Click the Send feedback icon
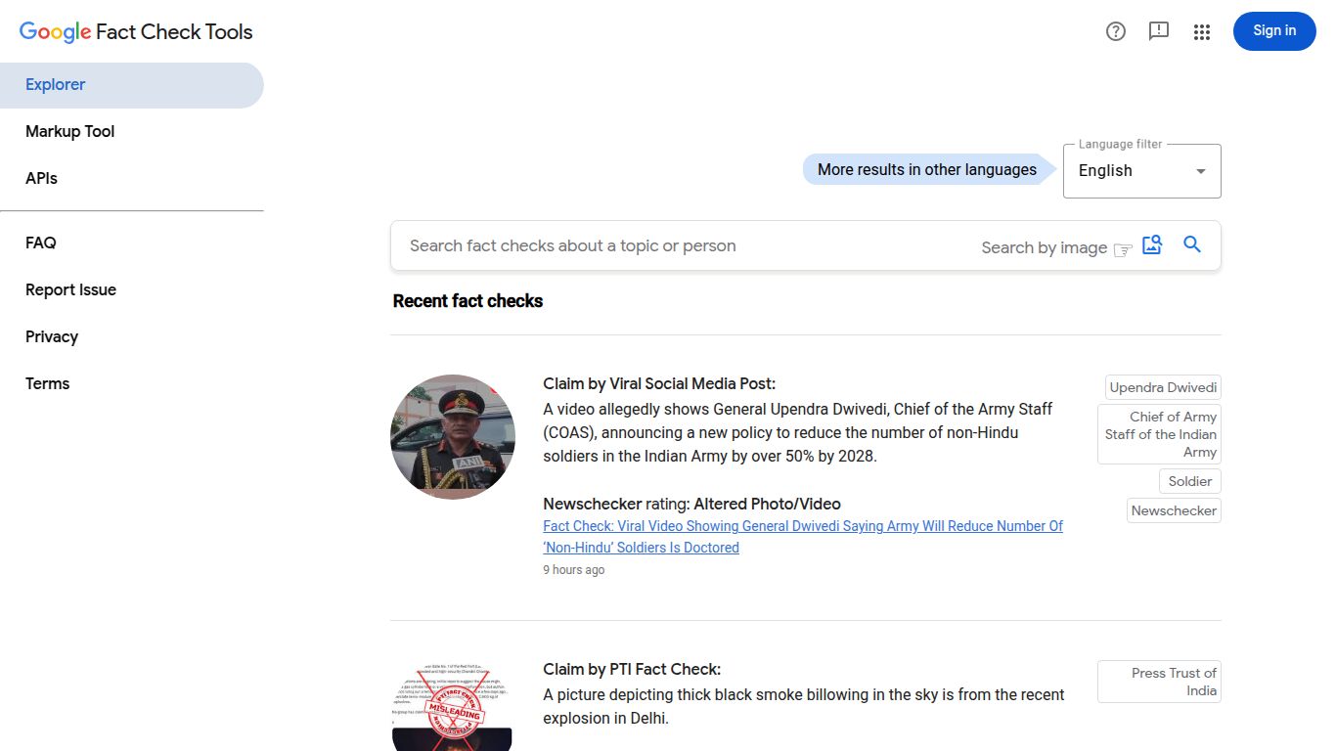This screenshot has width=1336, height=751. 1159,31
